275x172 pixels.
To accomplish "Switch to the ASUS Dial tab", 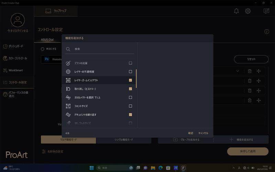I will (47, 40).
